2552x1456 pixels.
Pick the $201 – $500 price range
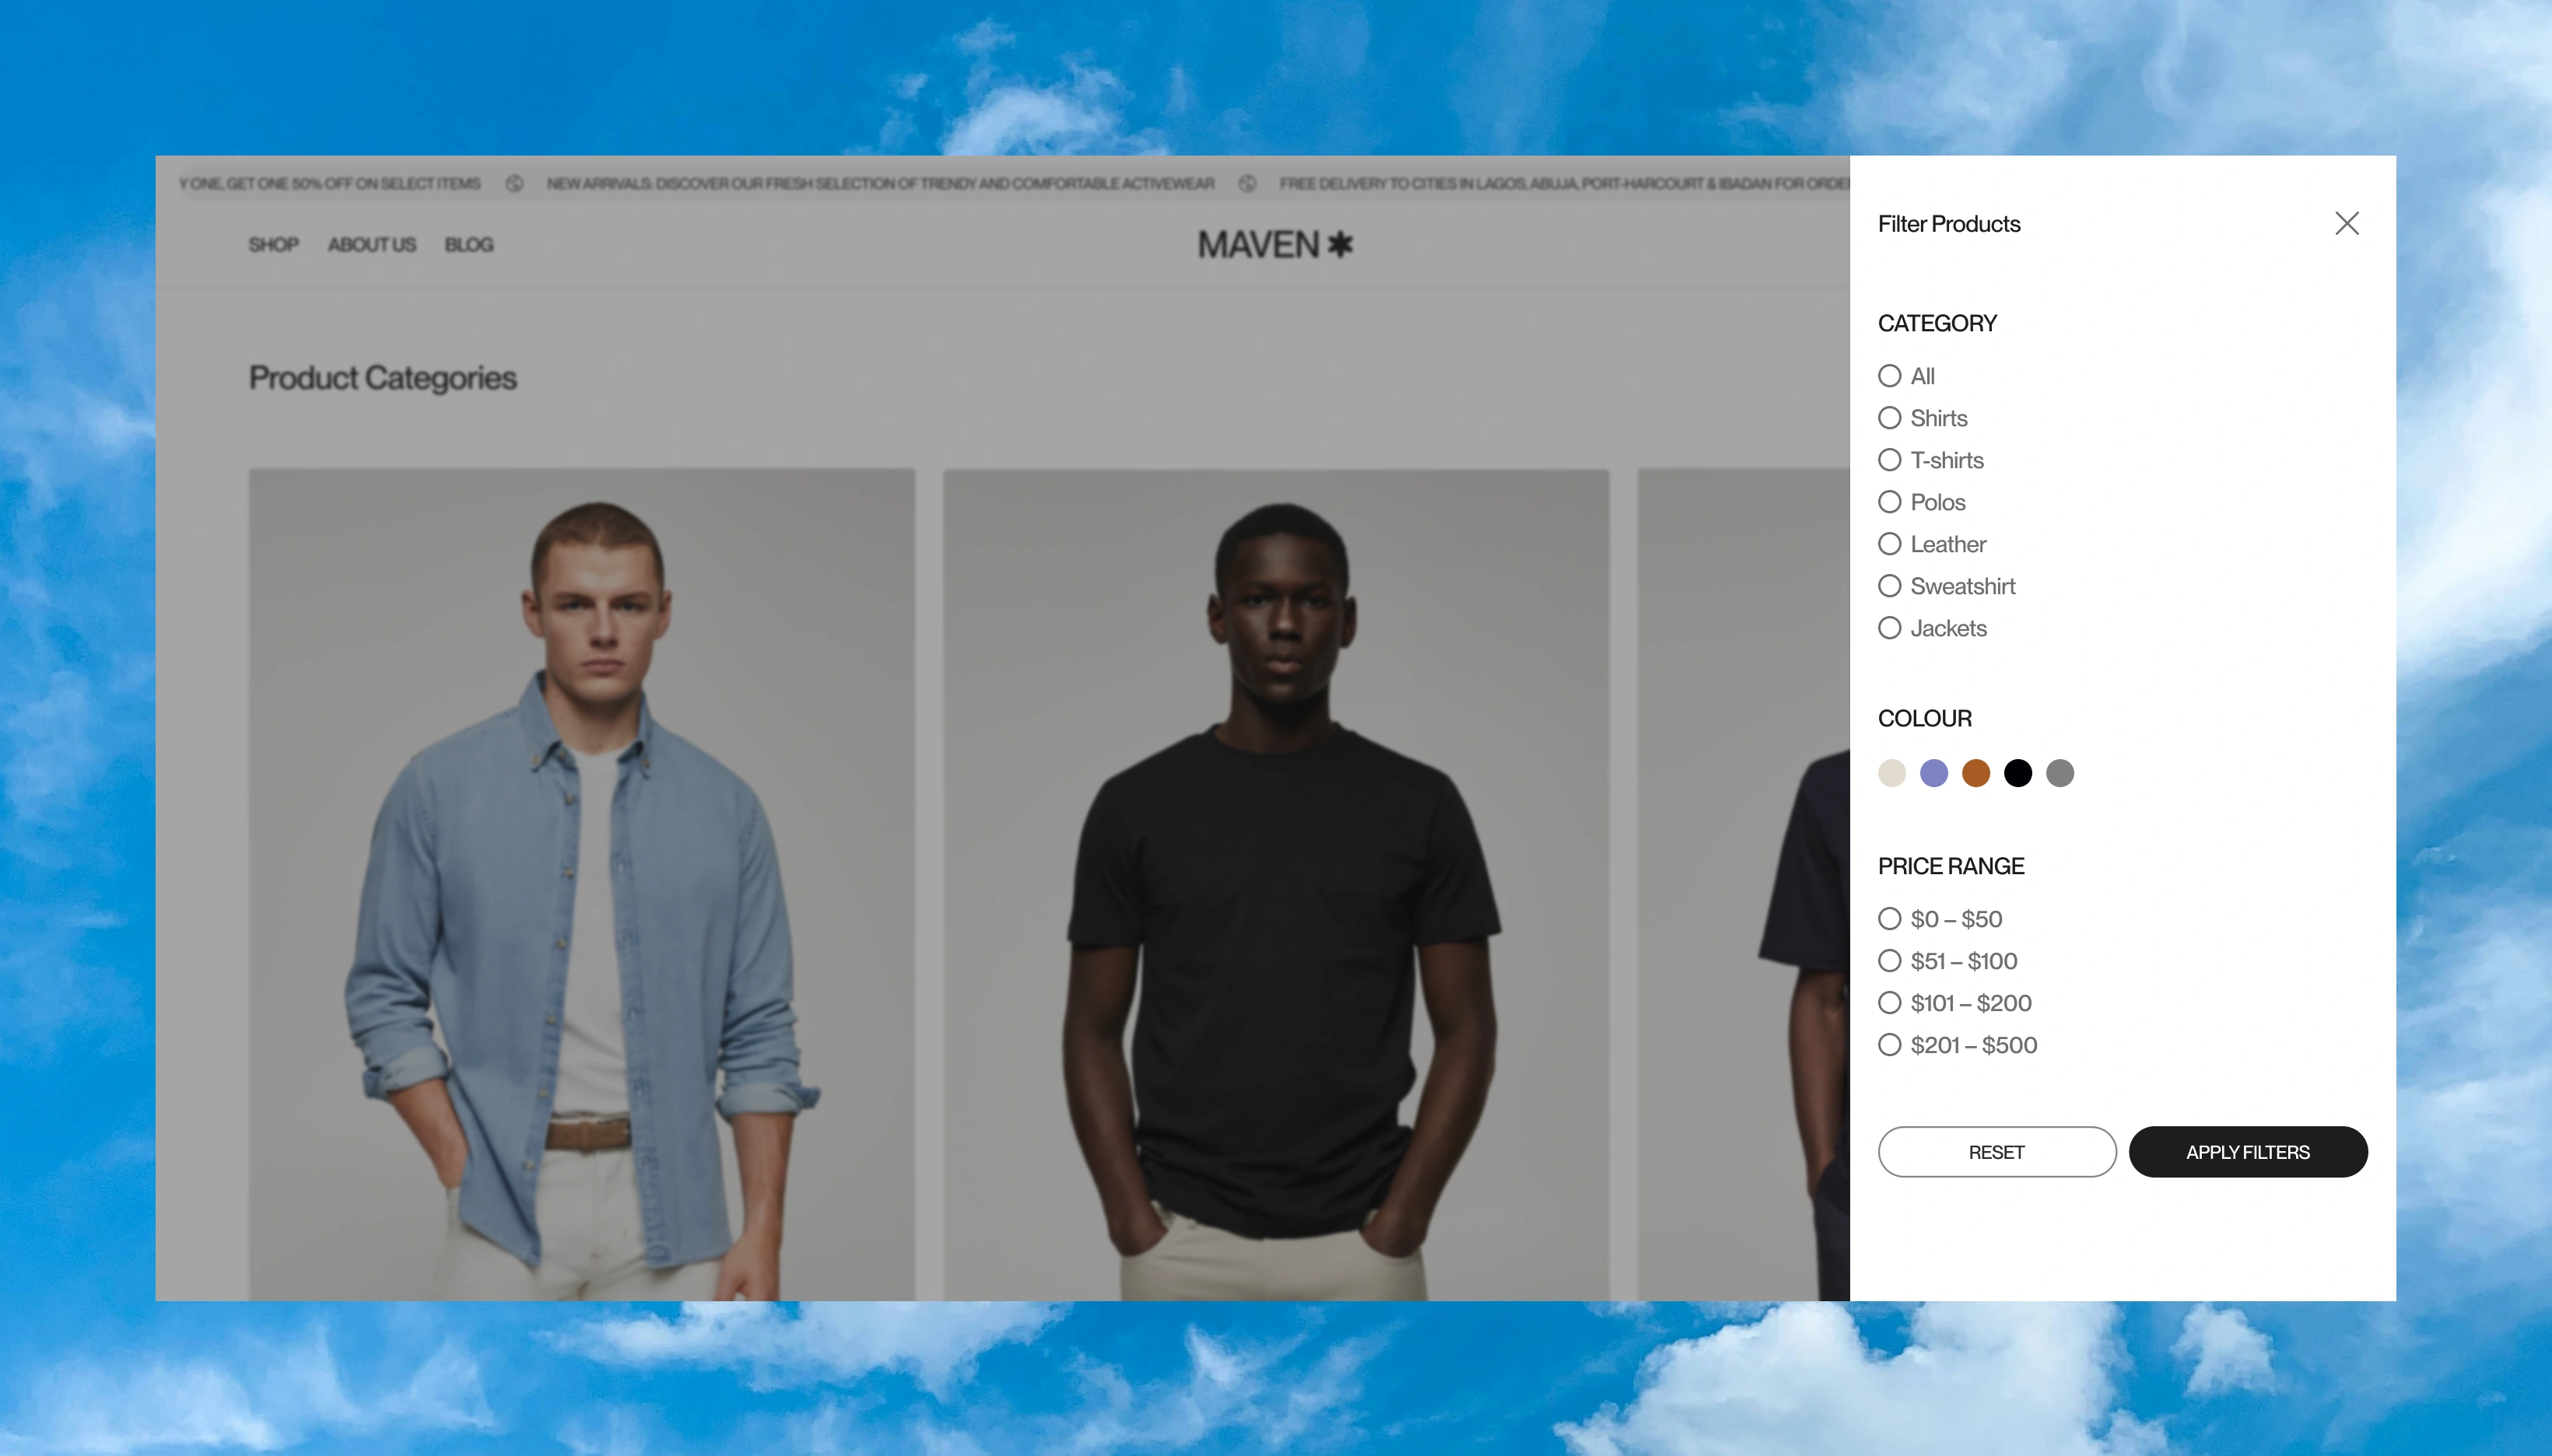1889,1045
